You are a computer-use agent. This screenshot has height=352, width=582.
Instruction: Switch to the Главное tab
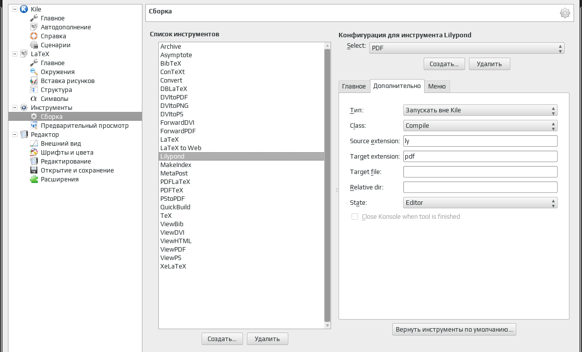(353, 87)
